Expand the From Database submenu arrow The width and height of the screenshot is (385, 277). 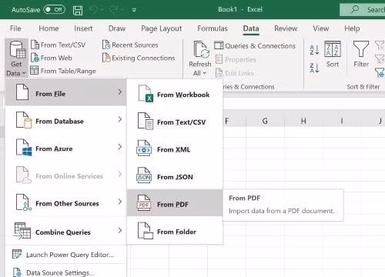coord(120,119)
